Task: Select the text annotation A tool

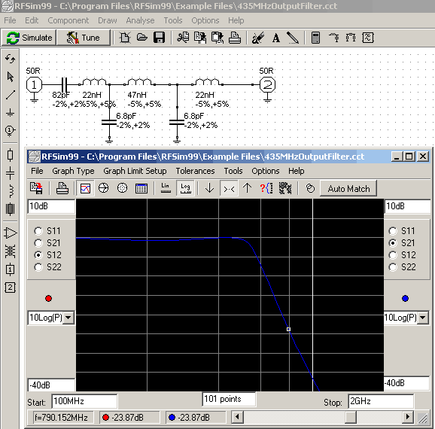Action: coord(276,38)
